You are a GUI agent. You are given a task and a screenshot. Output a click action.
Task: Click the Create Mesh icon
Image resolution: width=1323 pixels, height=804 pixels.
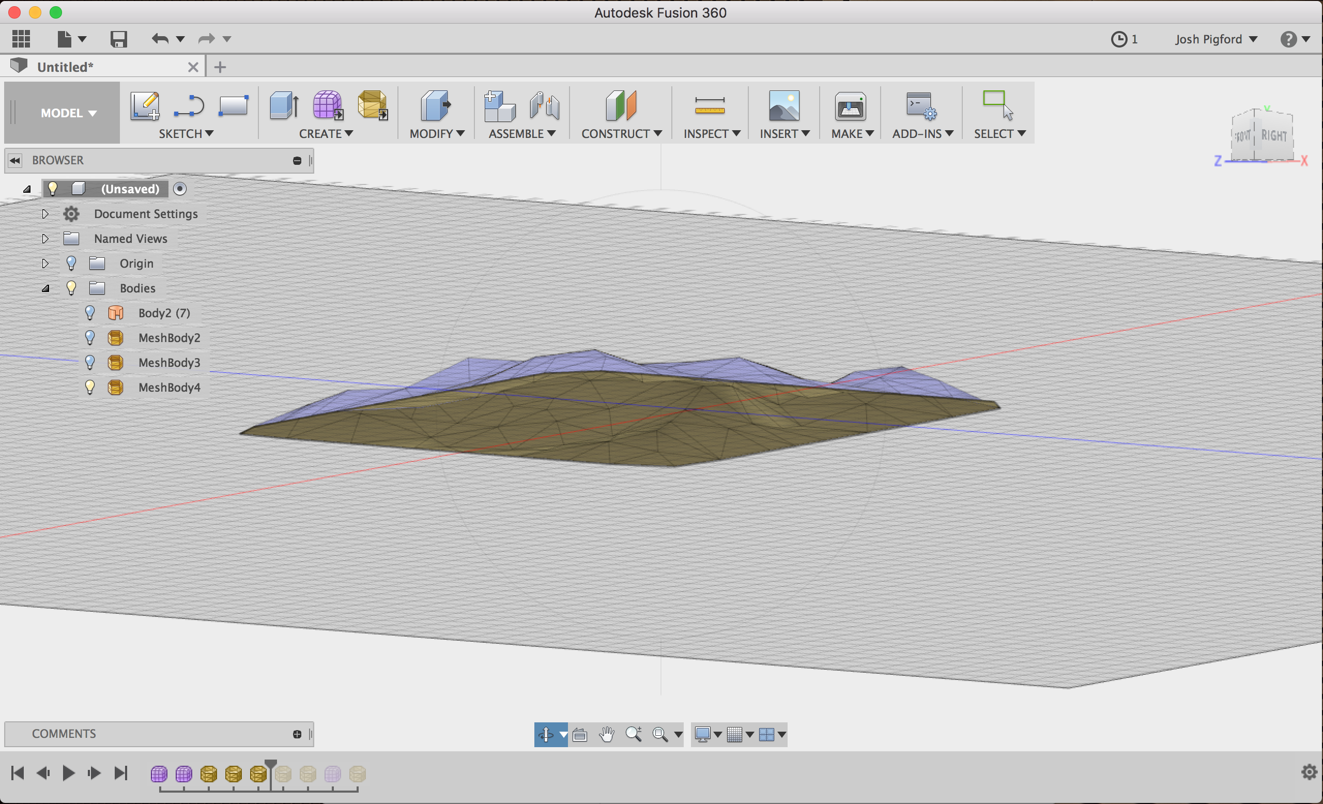pos(372,105)
